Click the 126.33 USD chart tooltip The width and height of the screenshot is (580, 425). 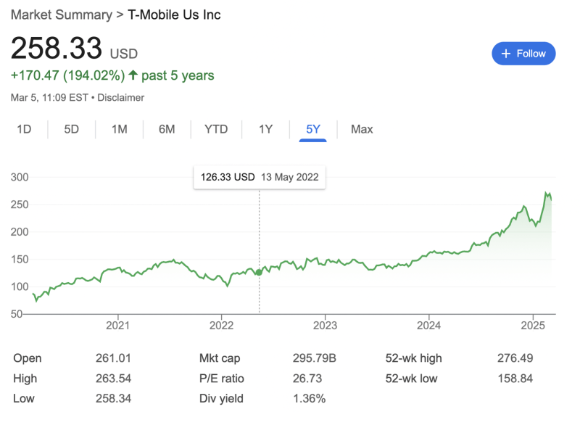pos(259,176)
